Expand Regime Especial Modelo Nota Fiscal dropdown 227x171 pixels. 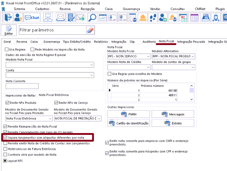coord(91,65)
